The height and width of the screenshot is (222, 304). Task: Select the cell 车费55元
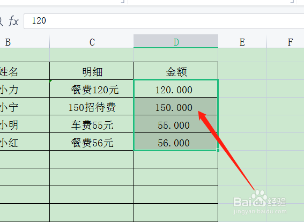pos(92,124)
